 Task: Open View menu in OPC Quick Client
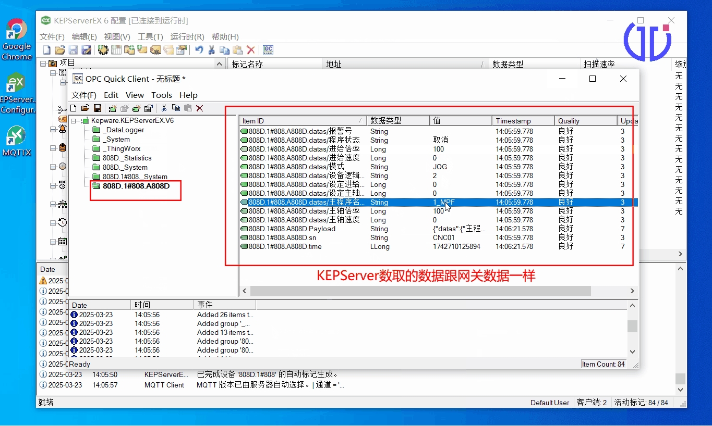(x=135, y=95)
